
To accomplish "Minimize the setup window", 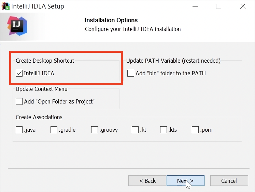I will click(195, 6).
